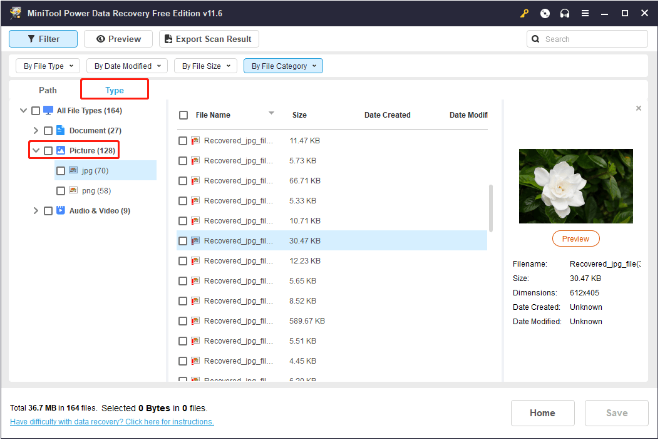Collapse the Picture (128) tree node

coord(36,151)
